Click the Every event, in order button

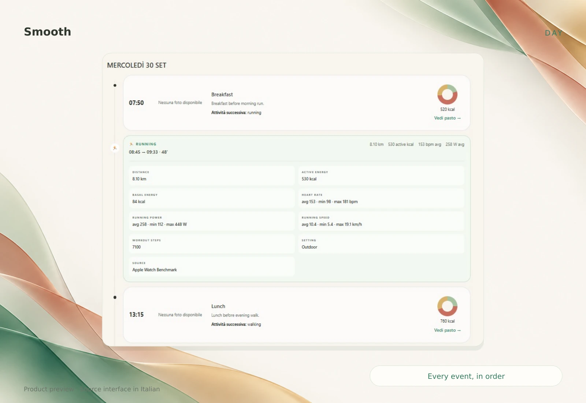pos(466,376)
